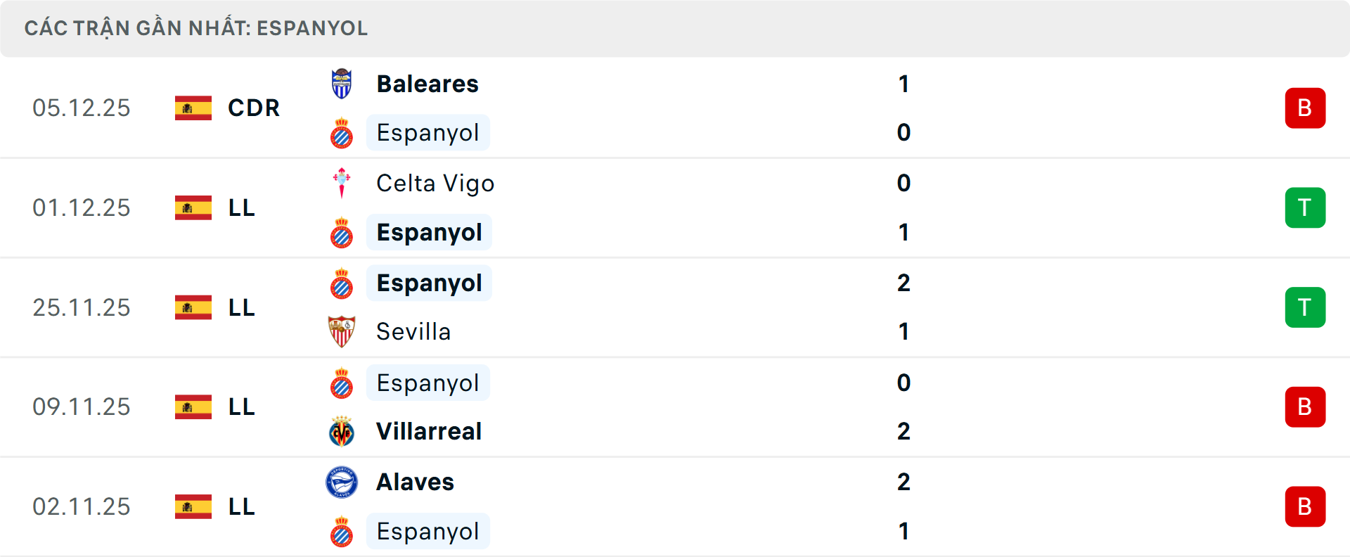Select the date 05.12.25
Screen dimensions: 1350x557
coord(82,108)
